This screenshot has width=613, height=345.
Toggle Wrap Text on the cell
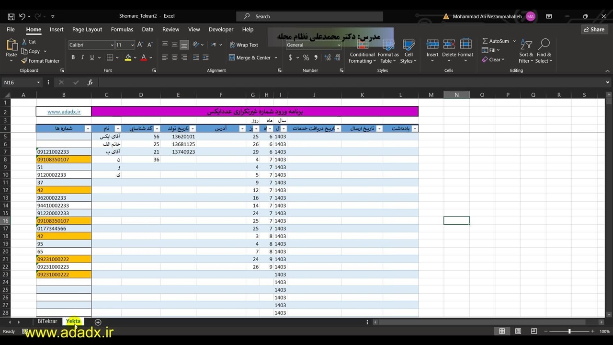pos(244,45)
